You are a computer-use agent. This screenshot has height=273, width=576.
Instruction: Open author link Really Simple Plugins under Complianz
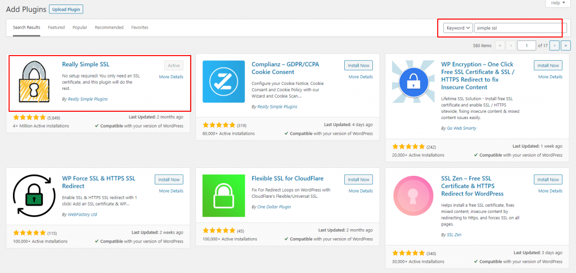[277, 106]
